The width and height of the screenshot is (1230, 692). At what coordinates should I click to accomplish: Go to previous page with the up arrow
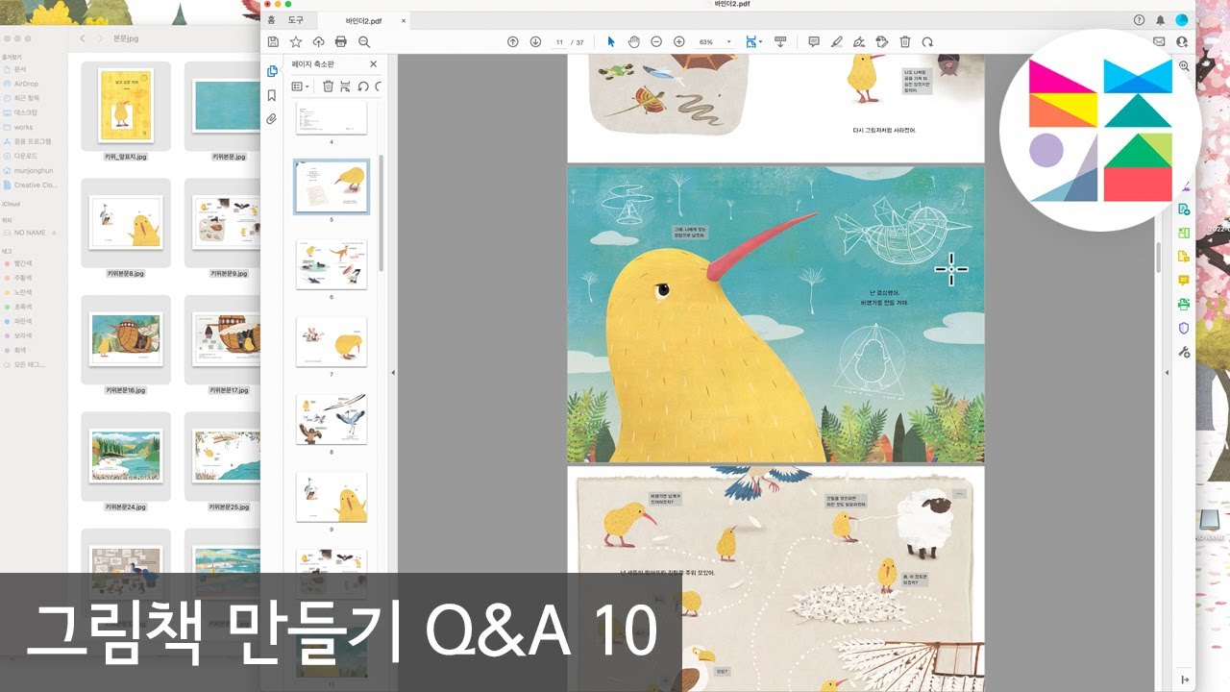point(512,42)
